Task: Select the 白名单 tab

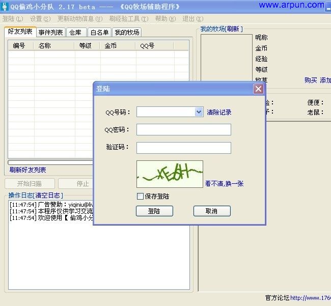Action: tap(99, 33)
